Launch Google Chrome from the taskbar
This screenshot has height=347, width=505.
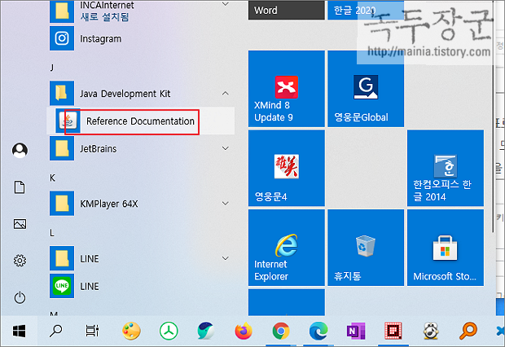(x=281, y=331)
